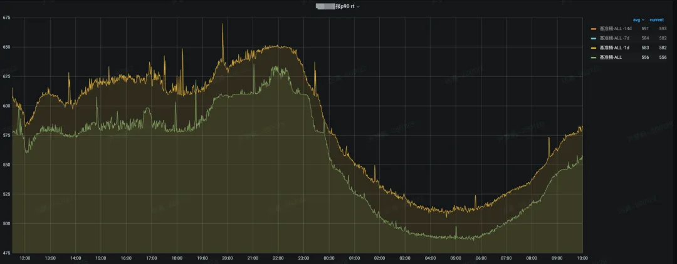The width and height of the screenshot is (677, 264).
Task: Click the 14:00 label on the time axis
Action: [x=76, y=258]
